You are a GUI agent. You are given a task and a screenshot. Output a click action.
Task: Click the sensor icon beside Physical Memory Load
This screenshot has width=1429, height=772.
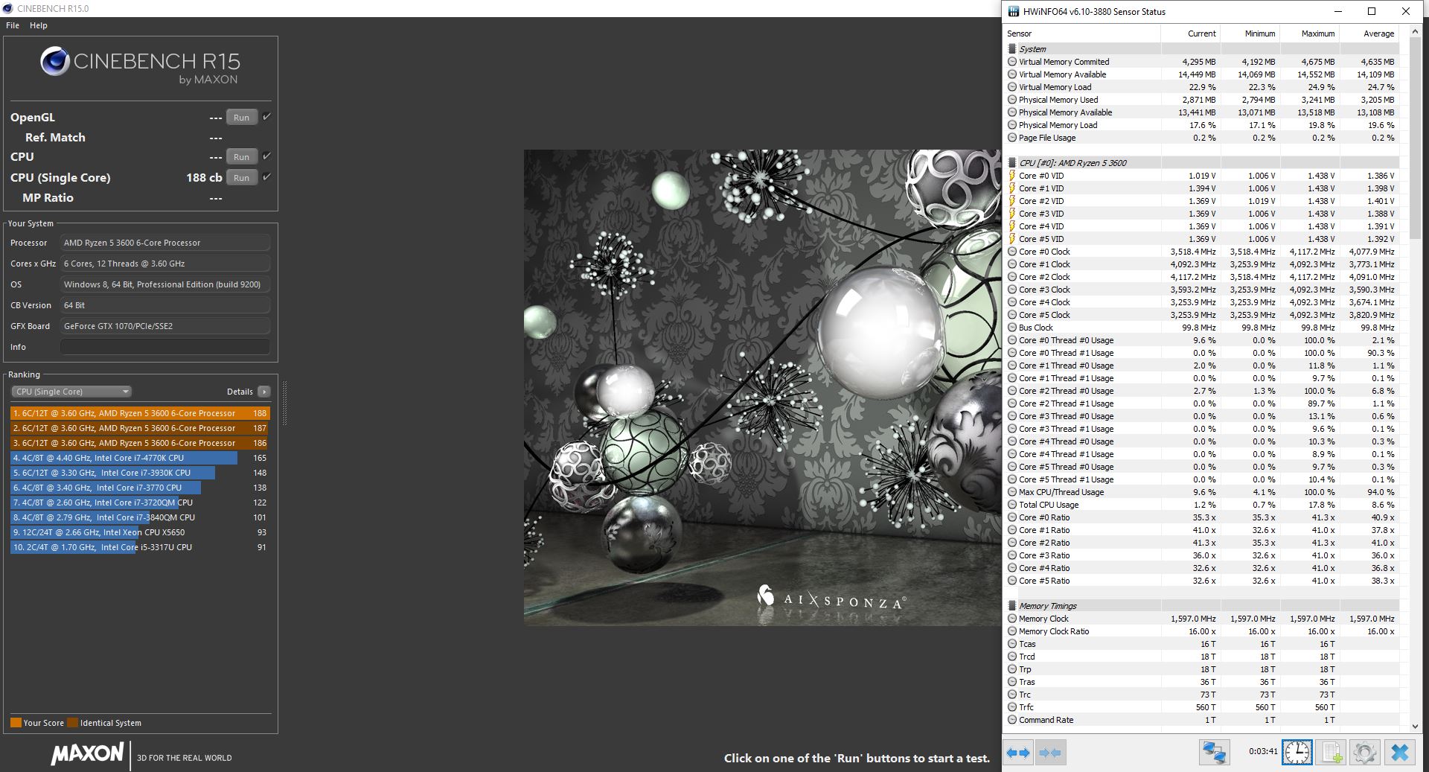point(1012,125)
